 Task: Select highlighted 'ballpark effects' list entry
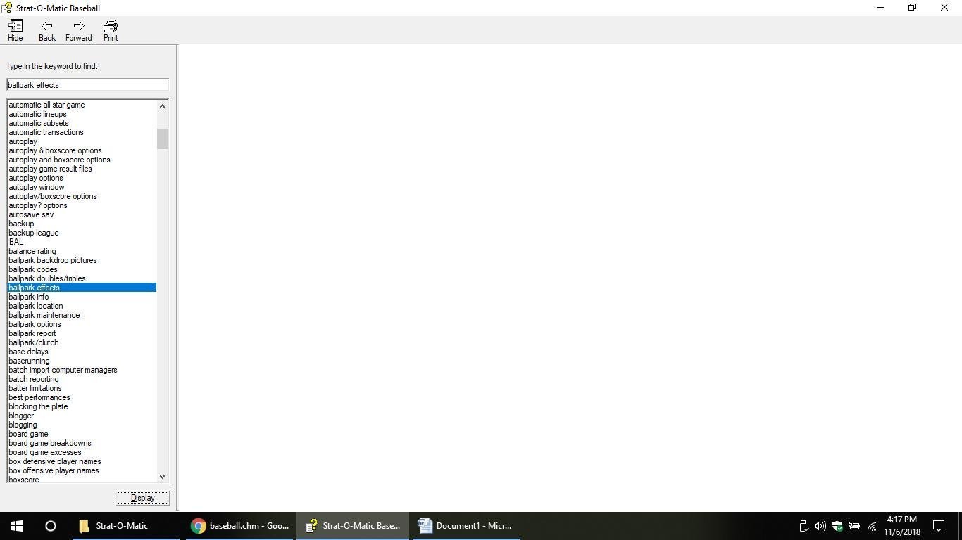pyautogui.click(x=82, y=288)
